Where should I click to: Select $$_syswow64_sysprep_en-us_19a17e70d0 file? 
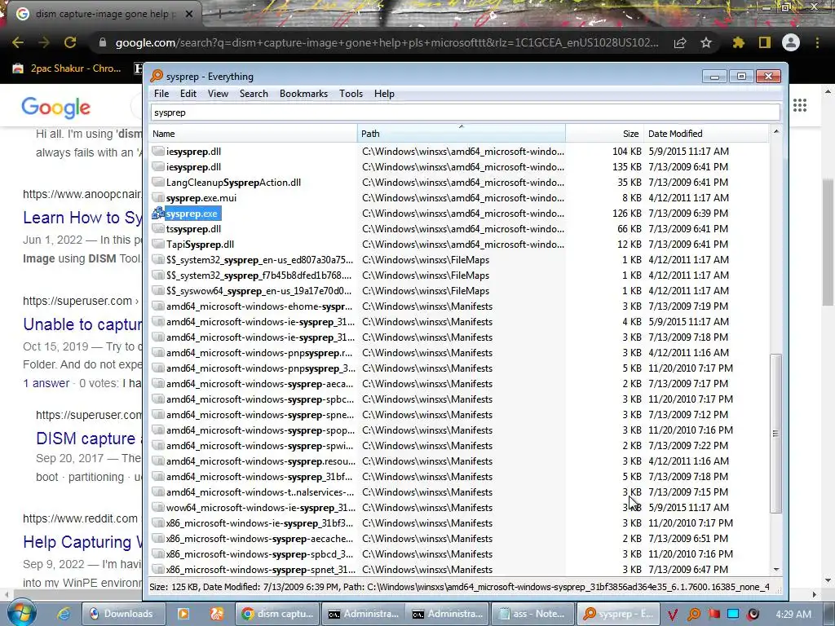[x=258, y=291]
